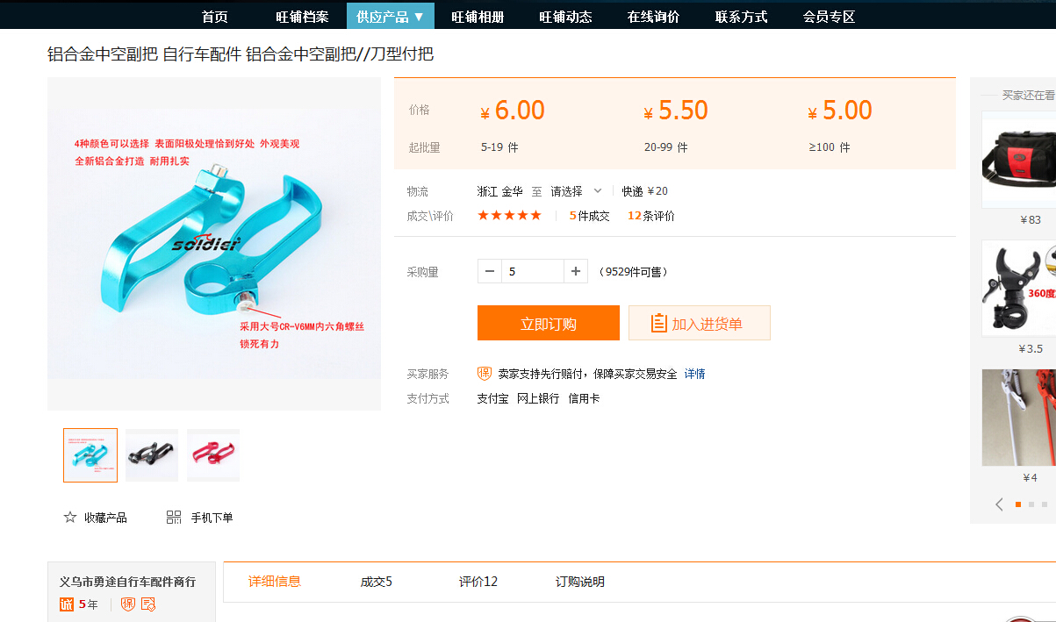Switch to the 评价12 tab
1056x622 pixels.
[478, 582]
